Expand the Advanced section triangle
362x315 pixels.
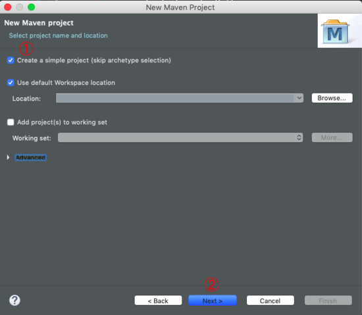(8, 158)
